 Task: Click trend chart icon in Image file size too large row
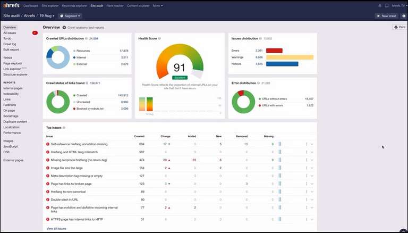[280, 168]
